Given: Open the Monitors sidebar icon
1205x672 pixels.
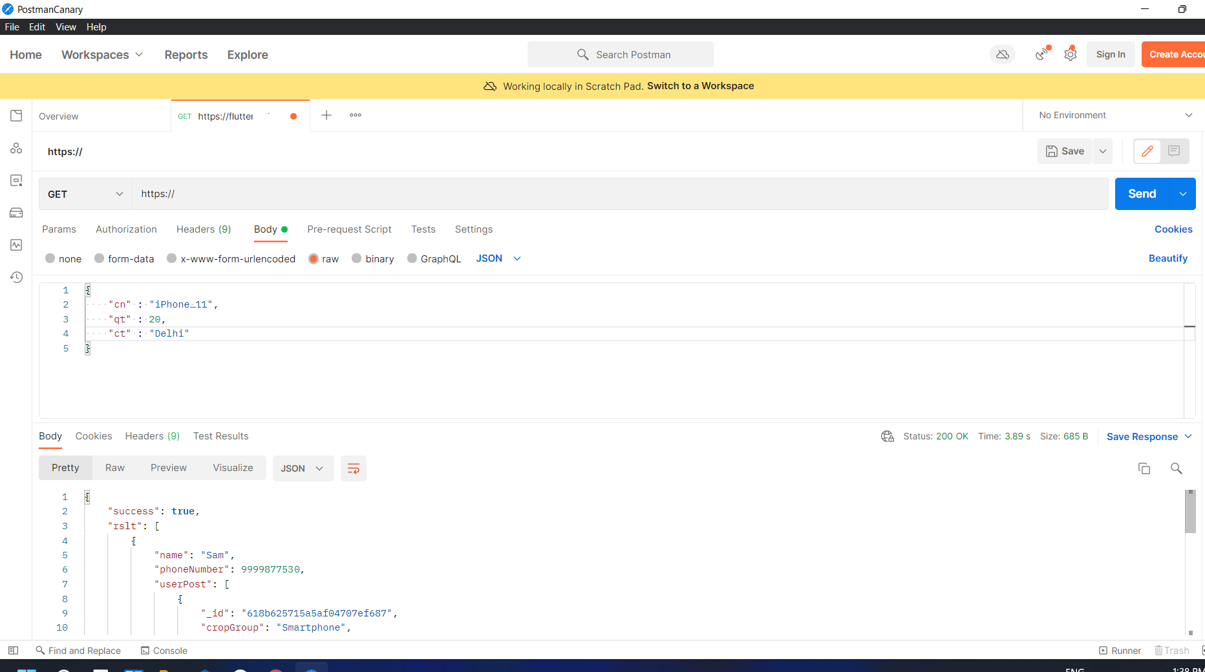Looking at the screenshot, I should 16,245.
